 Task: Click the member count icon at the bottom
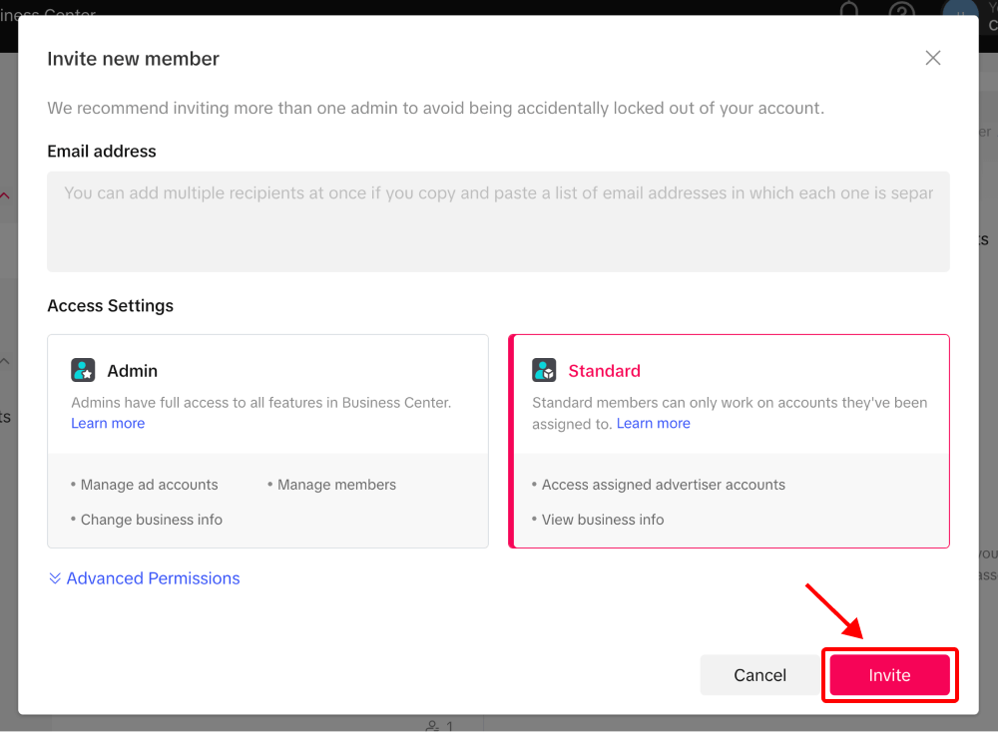click(433, 726)
